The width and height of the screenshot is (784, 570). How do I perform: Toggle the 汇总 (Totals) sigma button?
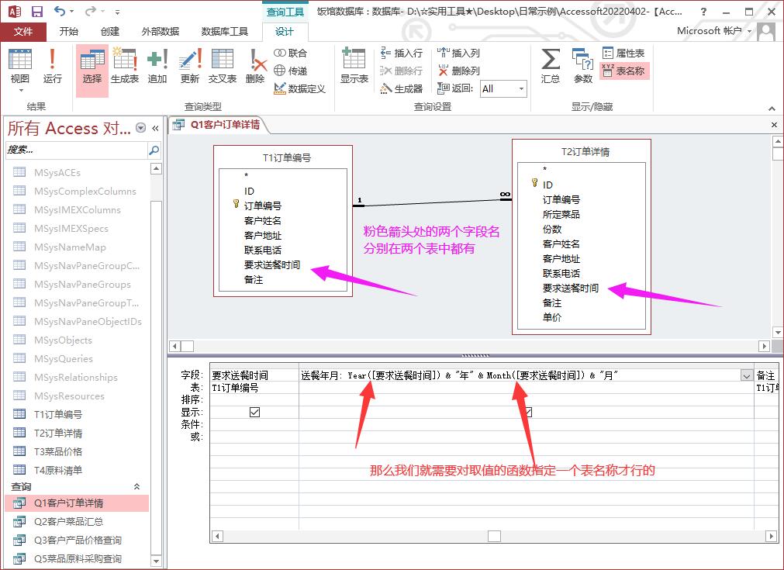point(551,66)
